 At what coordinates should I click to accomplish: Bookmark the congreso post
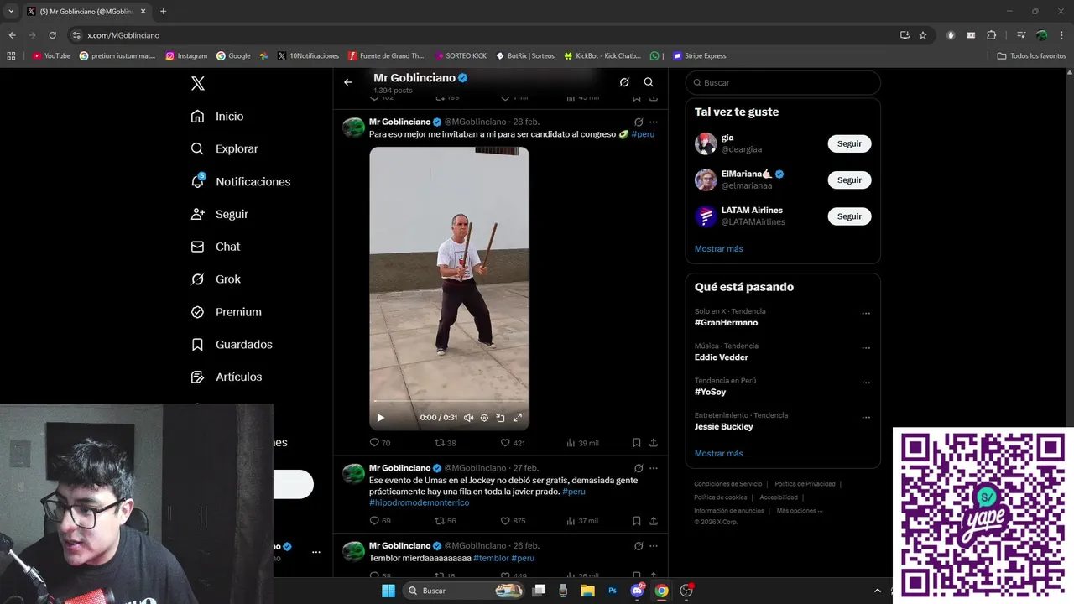tap(637, 443)
